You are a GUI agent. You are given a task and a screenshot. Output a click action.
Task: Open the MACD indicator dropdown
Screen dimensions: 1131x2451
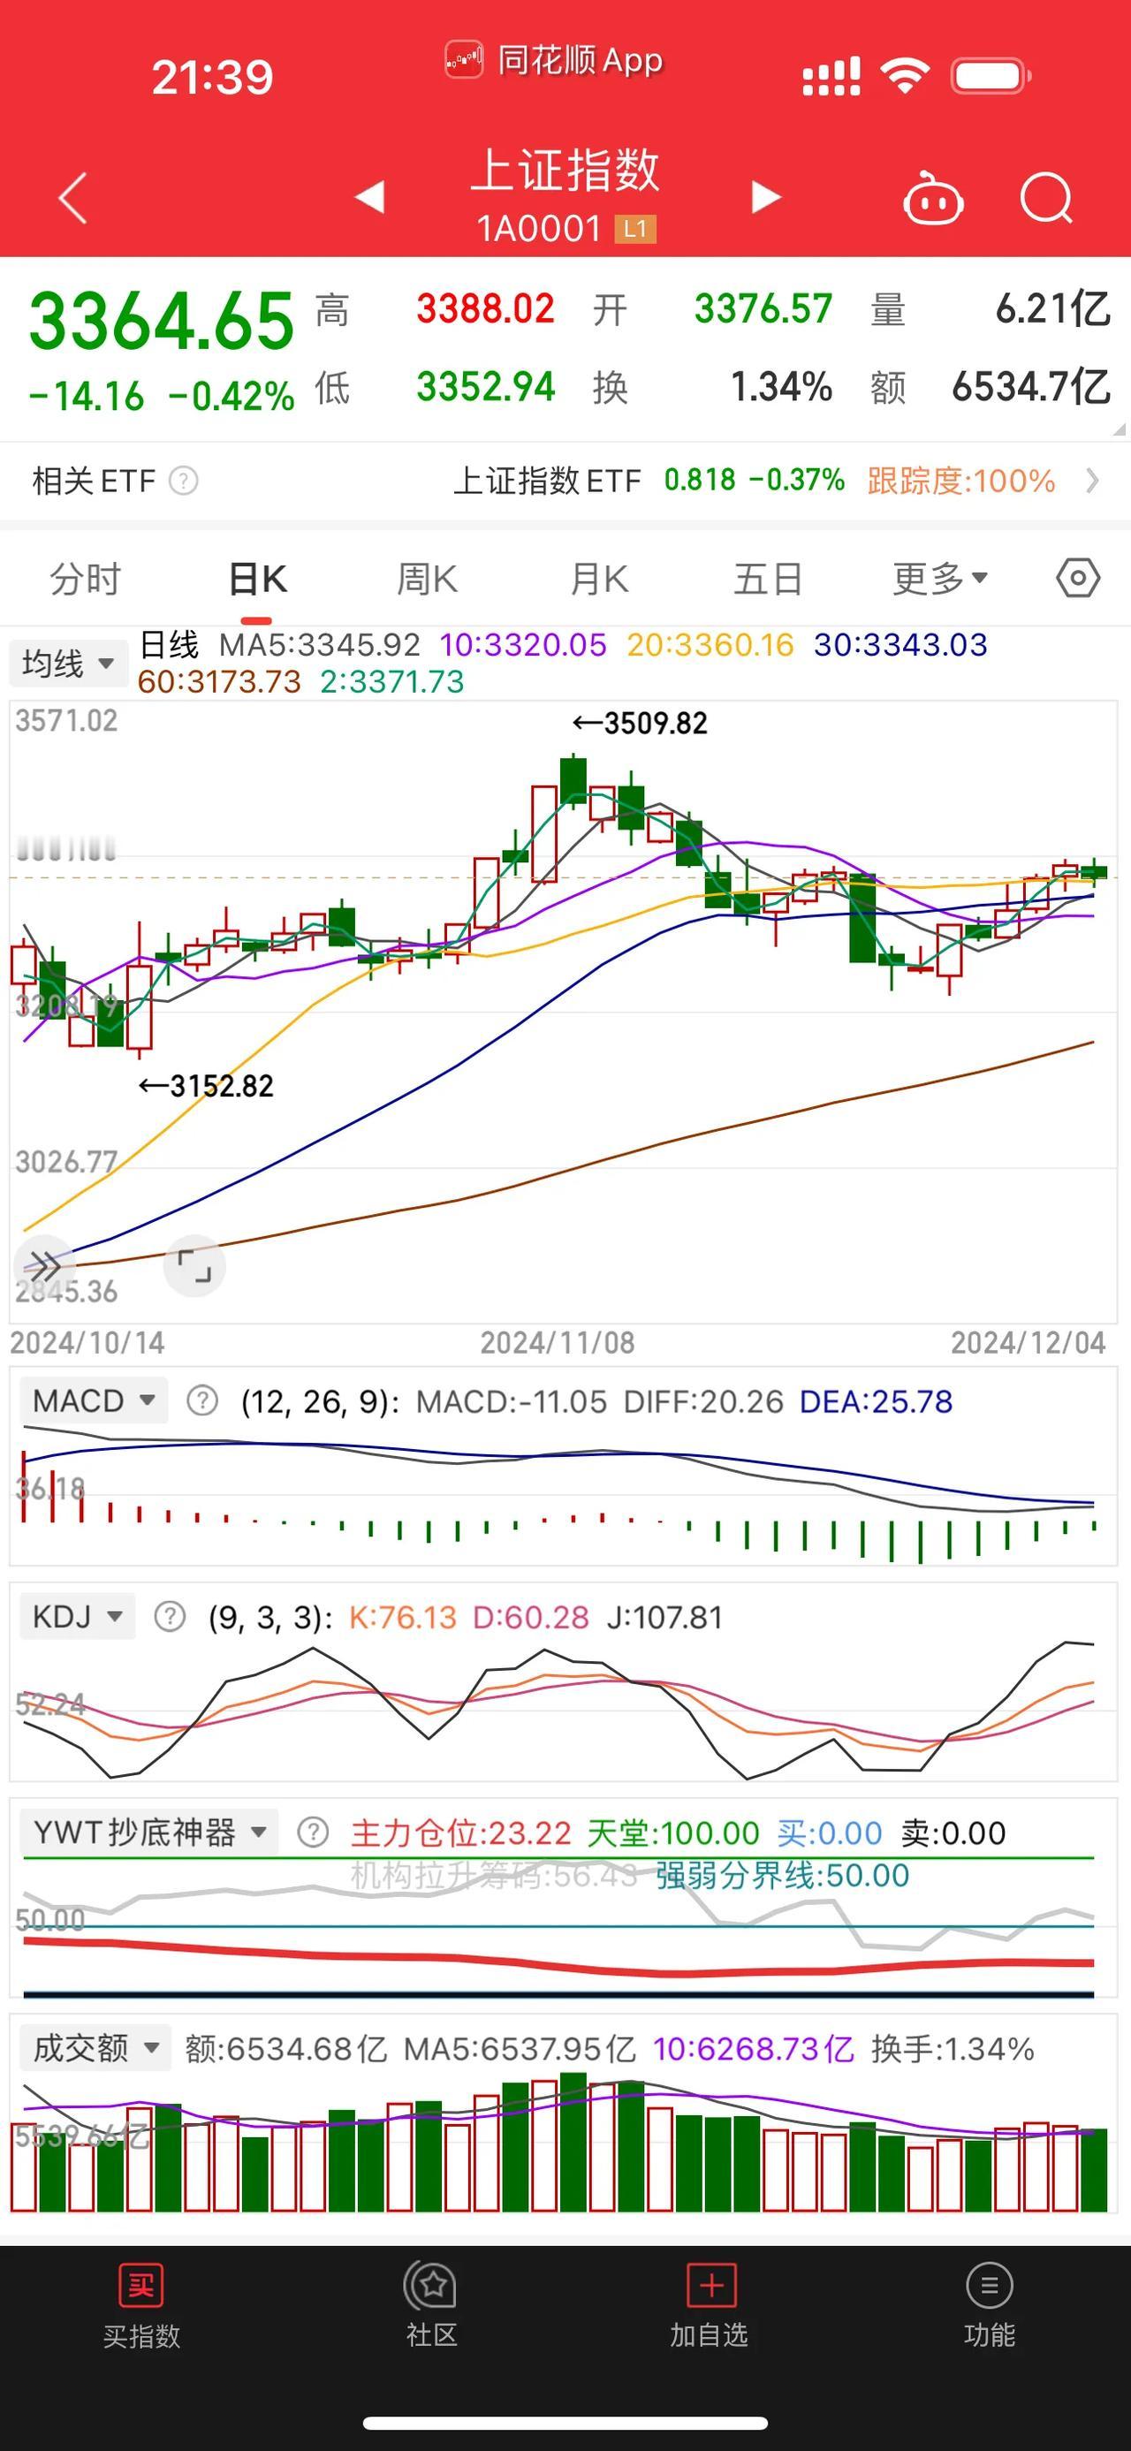94,1400
